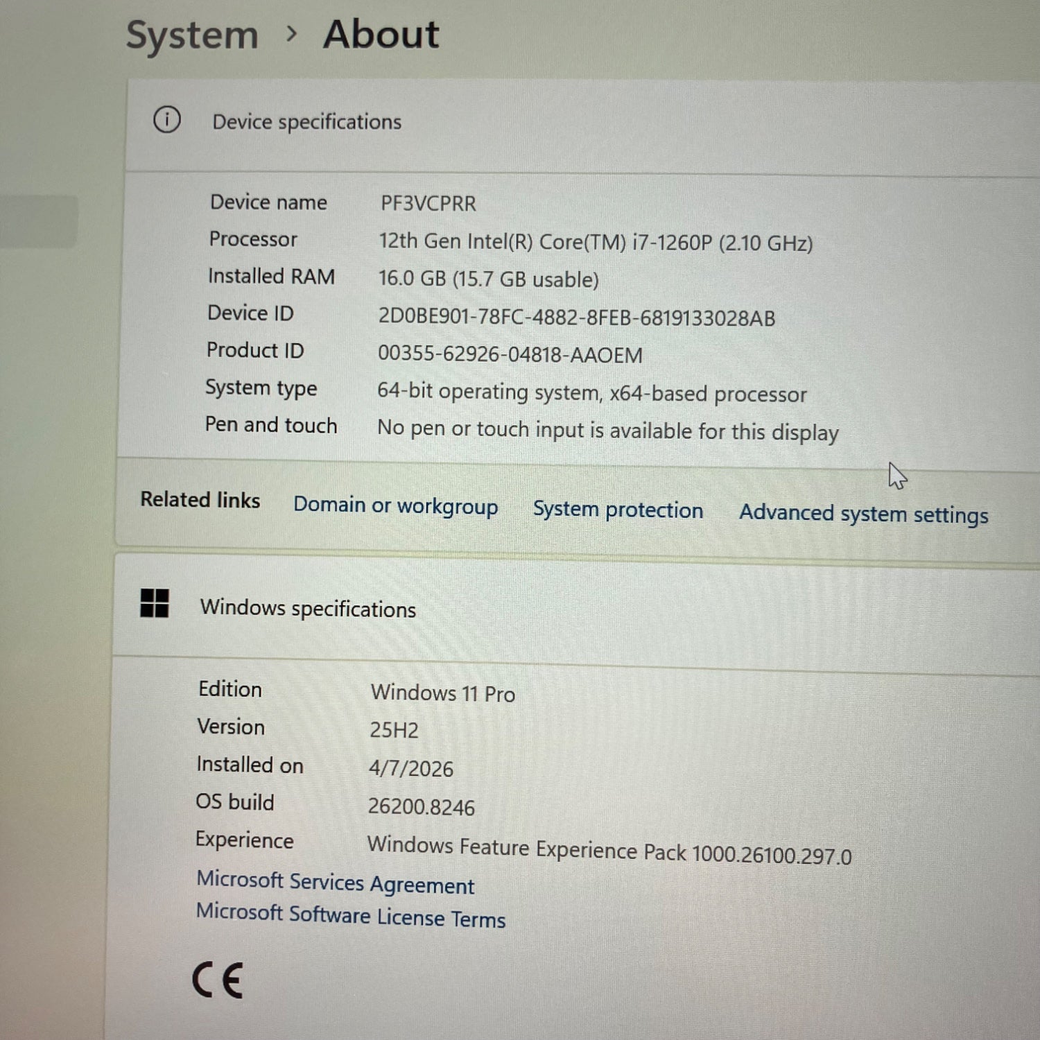Select OS build value 26200.8246
The height and width of the screenshot is (1040, 1040).
pyautogui.click(x=422, y=806)
